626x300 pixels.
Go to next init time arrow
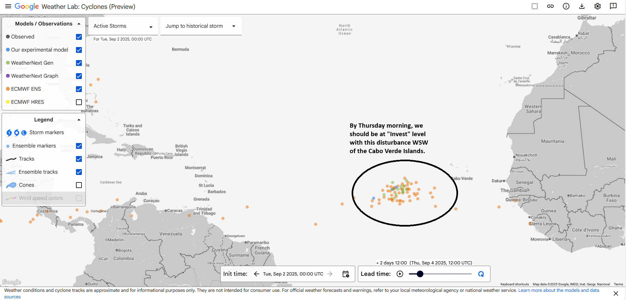click(x=330, y=274)
